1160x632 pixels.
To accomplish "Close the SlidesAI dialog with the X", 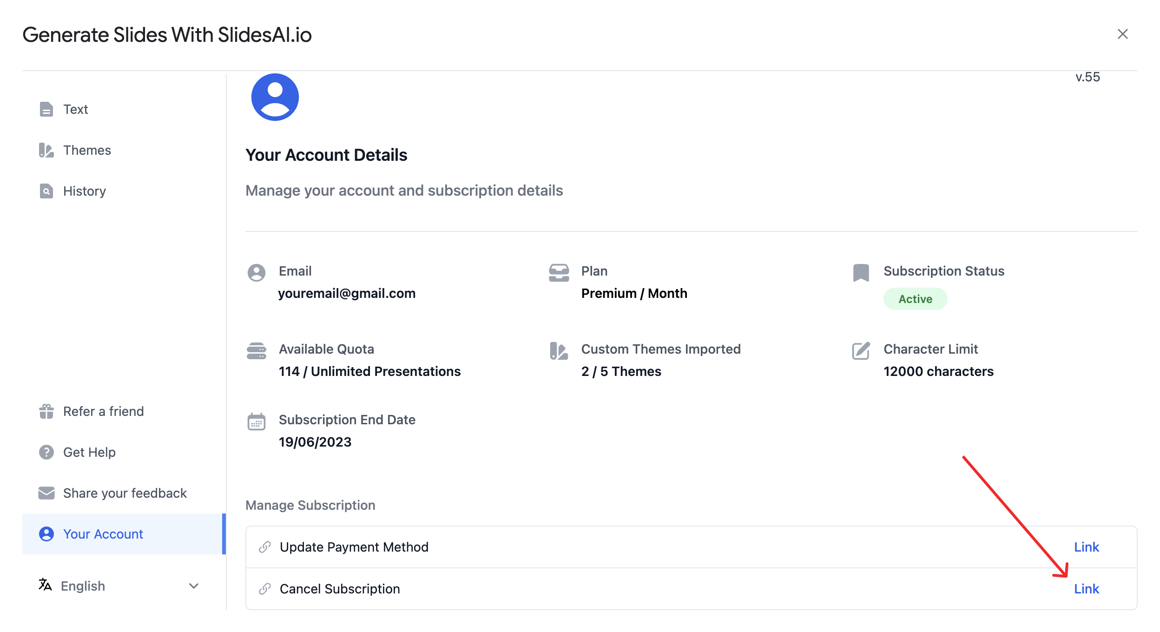I will pyautogui.click(x=1122, y=34).
